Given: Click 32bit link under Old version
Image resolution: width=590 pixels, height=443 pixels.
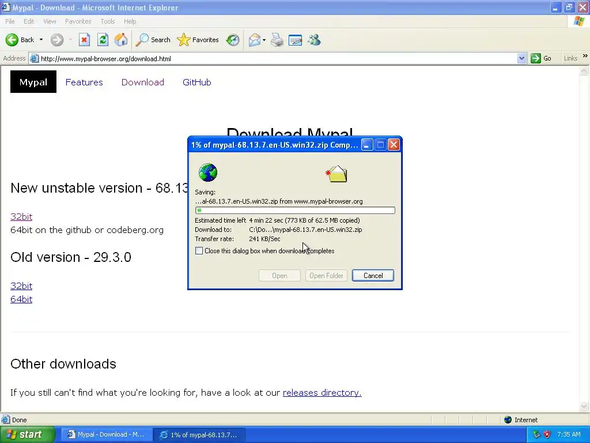Looking at the screenshot, I should click(x=21, y=286).
